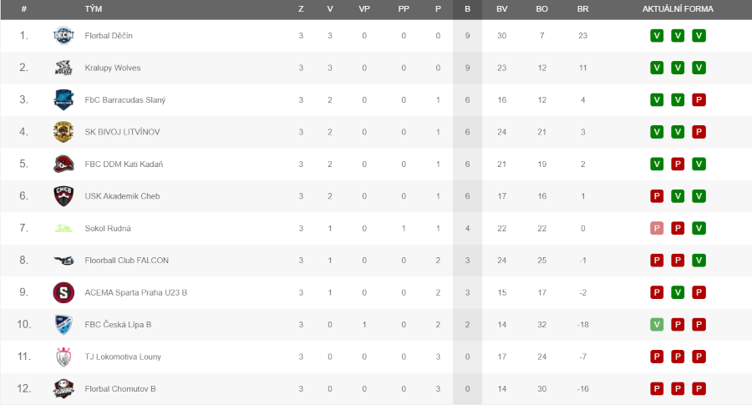This screenshot has width=752, height=405.
Task: Click the USK Akademik Cheb shield logo
Action: pos(64,196)
